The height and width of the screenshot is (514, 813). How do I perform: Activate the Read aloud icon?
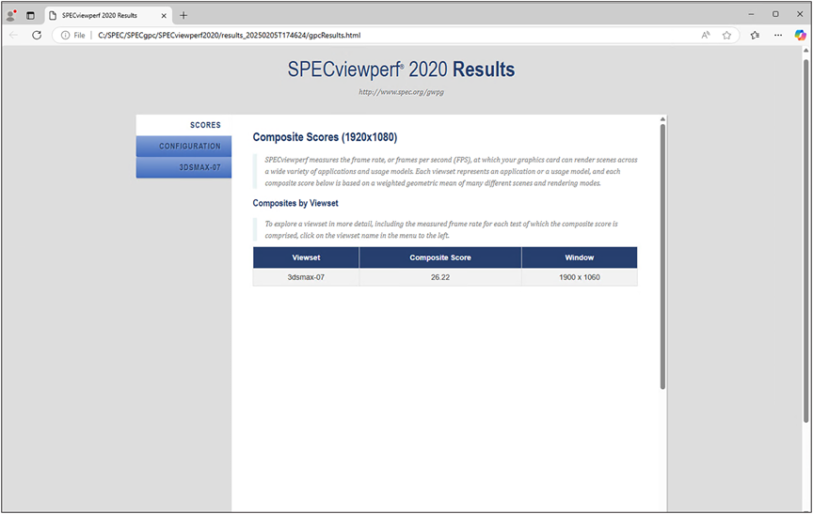tap(706, 35)
